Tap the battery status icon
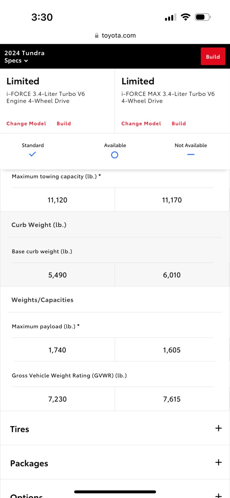Image resolution: width=230 pixels, height=498 pixels. click(x=203, y=17)
